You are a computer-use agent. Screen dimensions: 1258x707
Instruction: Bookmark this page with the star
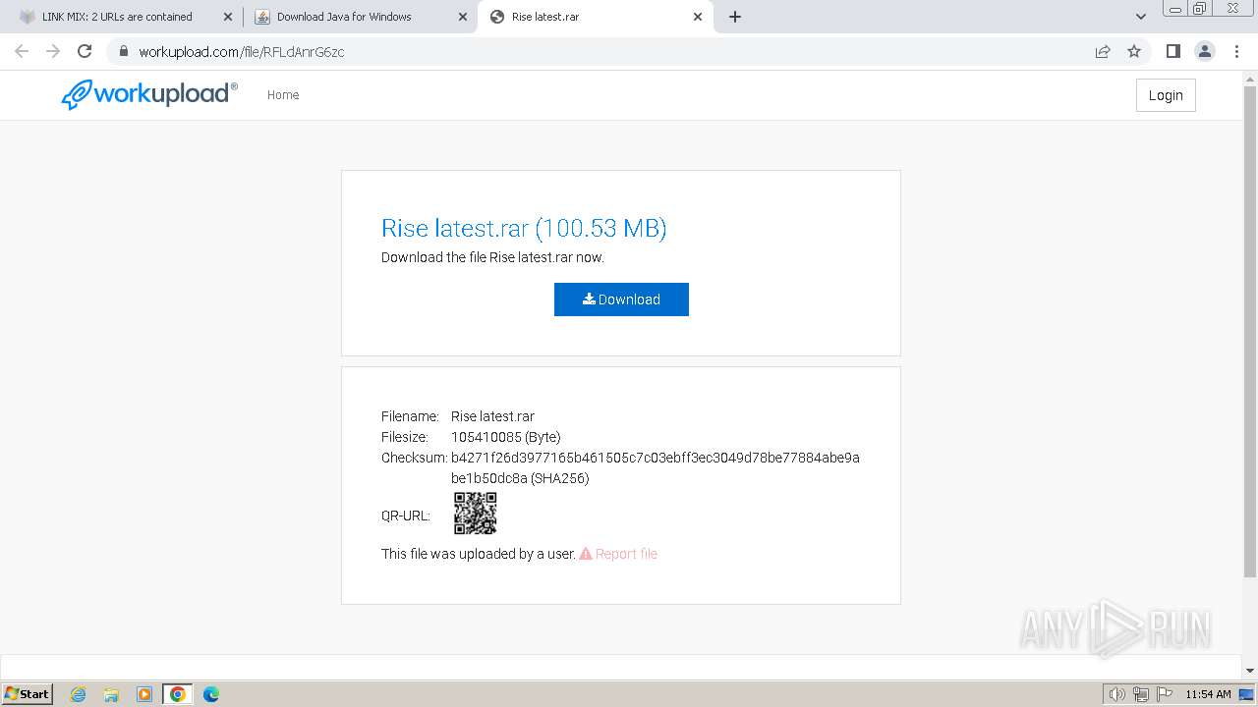[1134, 52]
